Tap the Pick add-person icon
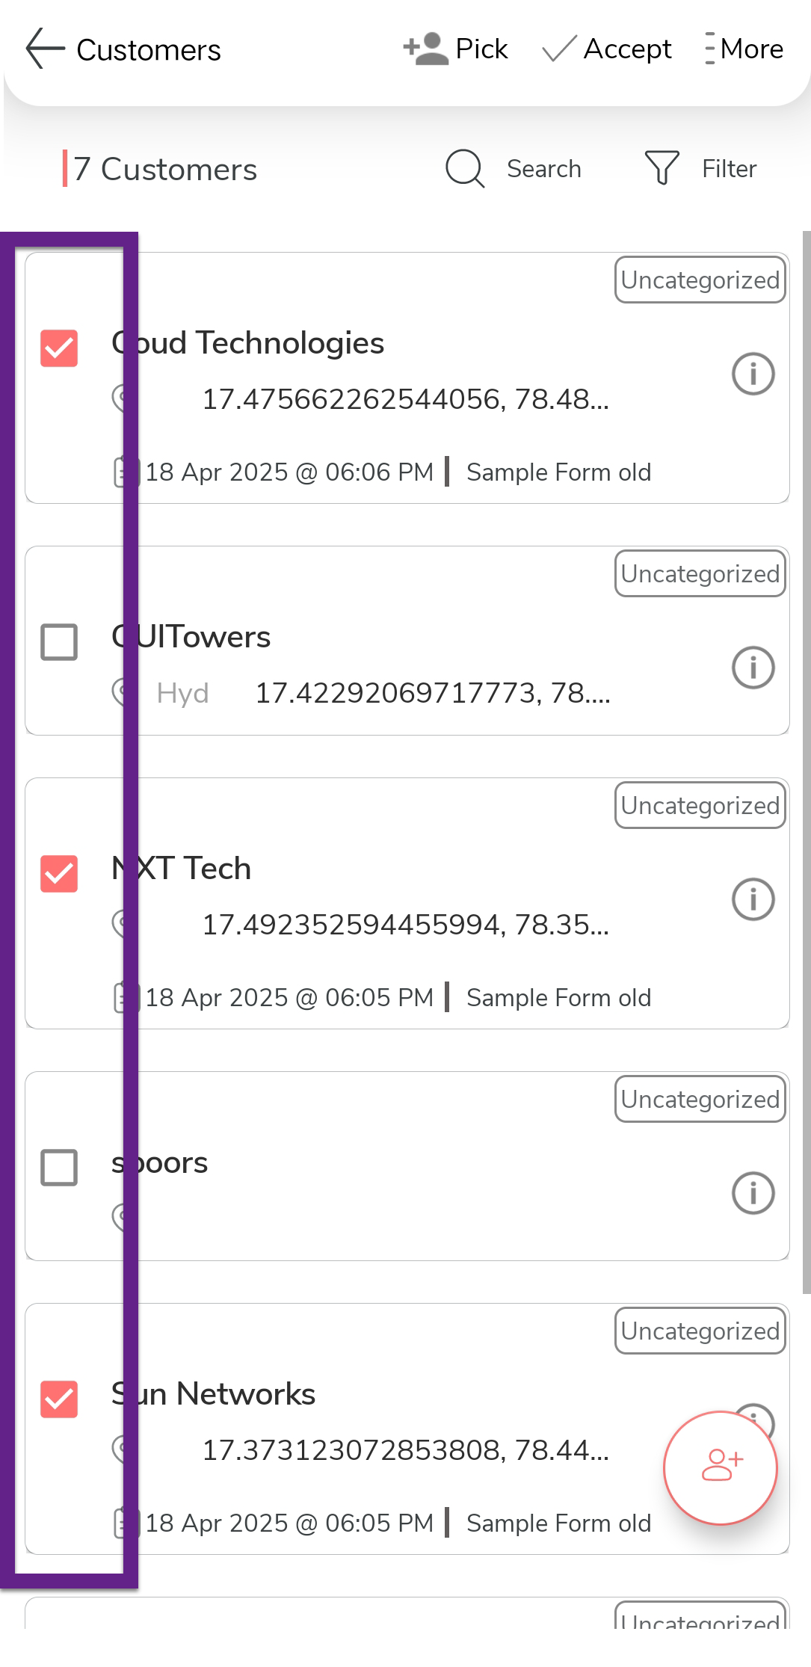 point(425,49)
